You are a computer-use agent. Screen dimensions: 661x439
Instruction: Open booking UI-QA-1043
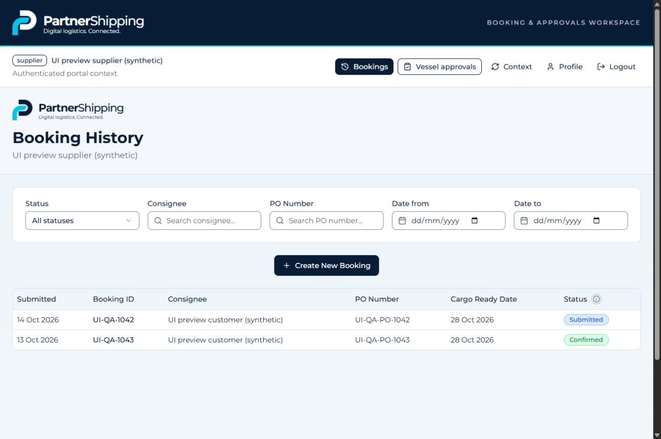pyautogui.click(x=113, y=340)
